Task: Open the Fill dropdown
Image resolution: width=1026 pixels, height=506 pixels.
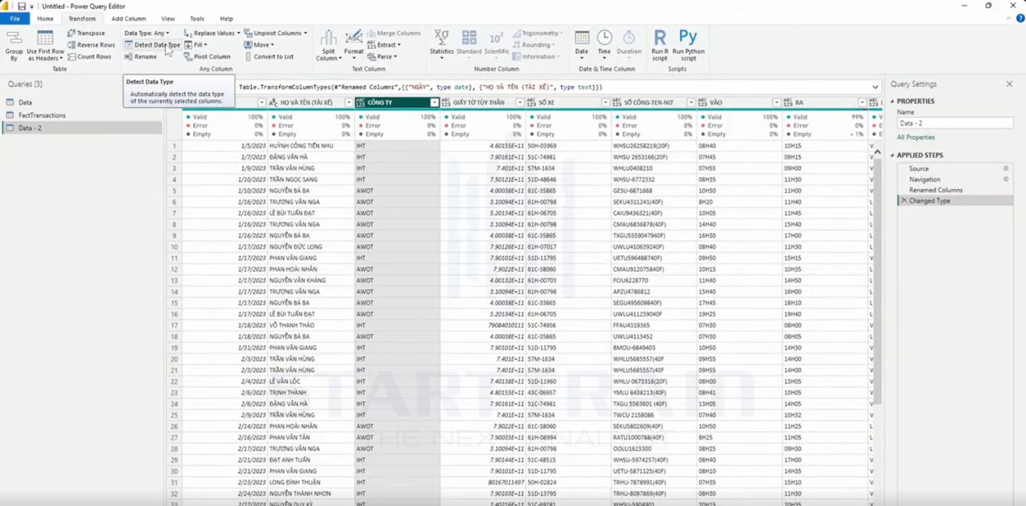Action: point(196,45)
